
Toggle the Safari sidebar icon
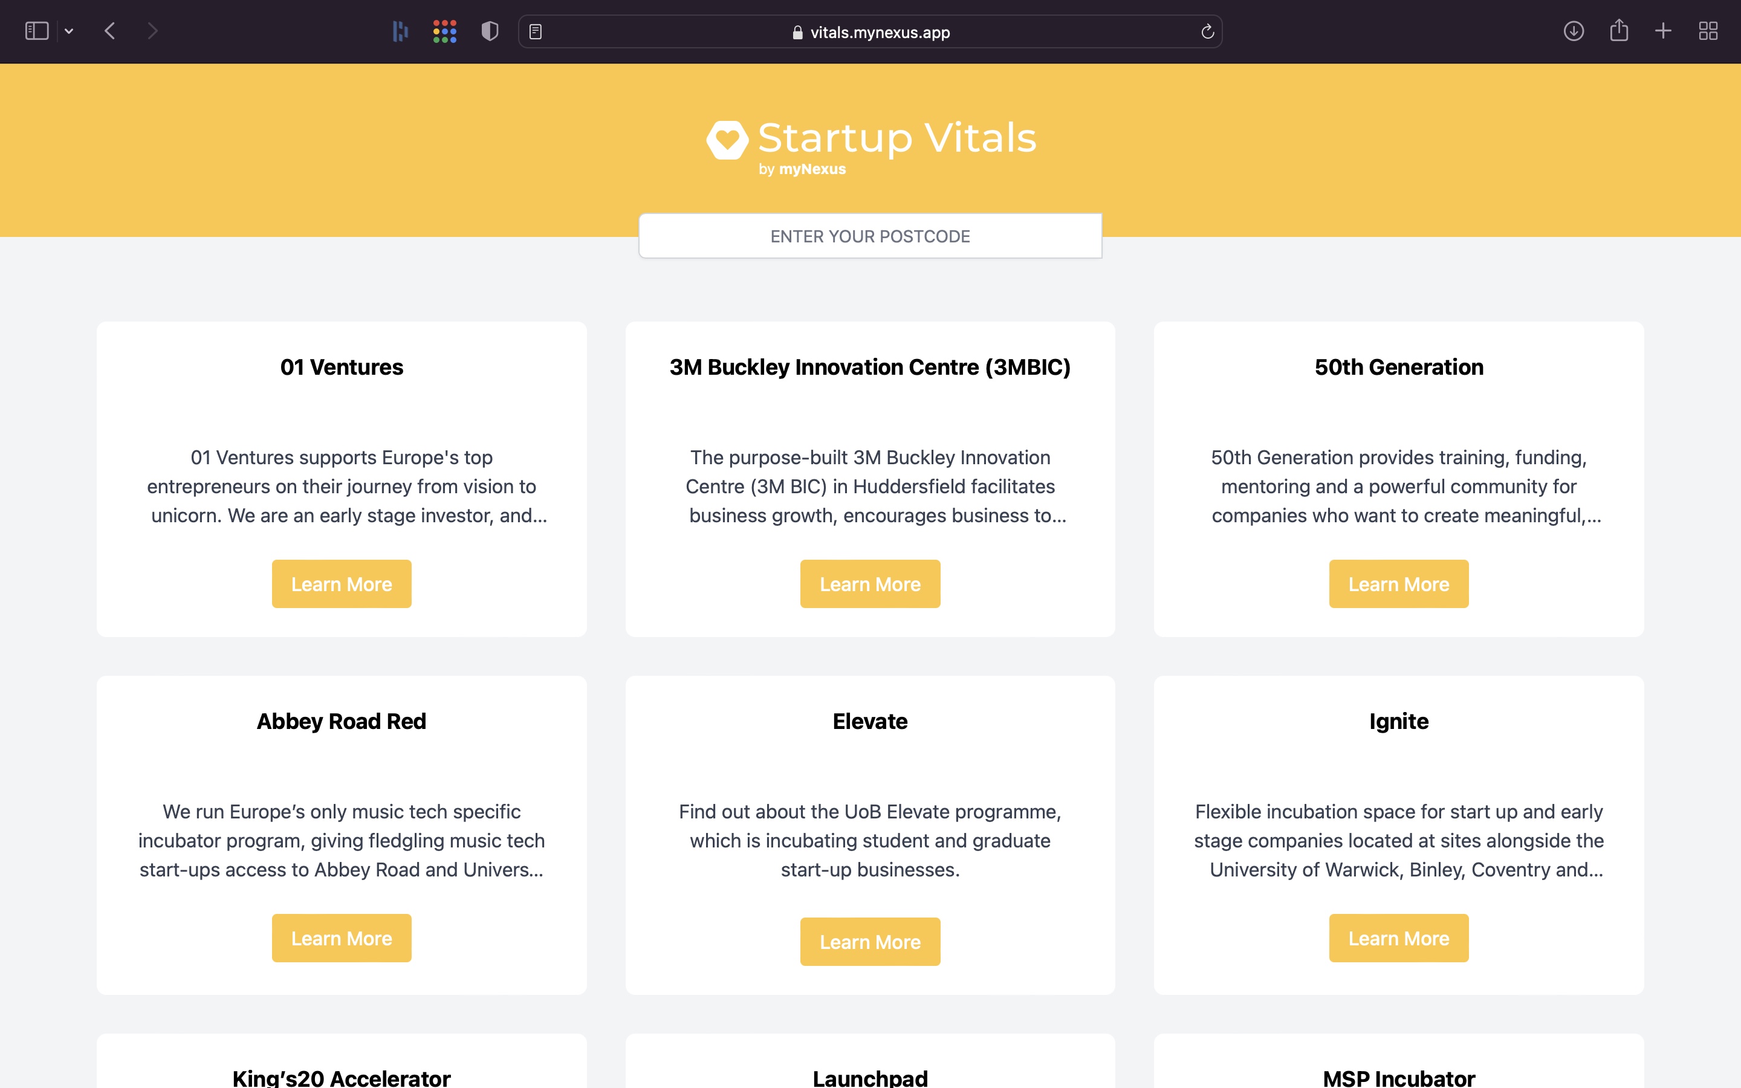pos(36,31)
